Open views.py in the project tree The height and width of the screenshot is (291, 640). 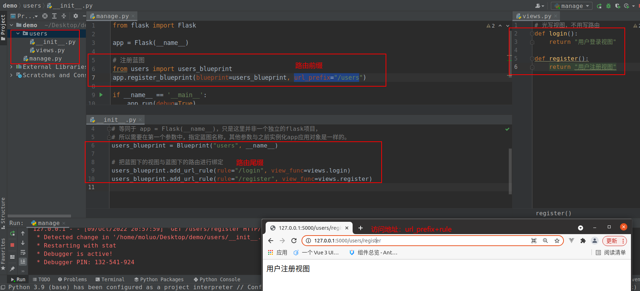pyautogui.click(x=47, y=50)
